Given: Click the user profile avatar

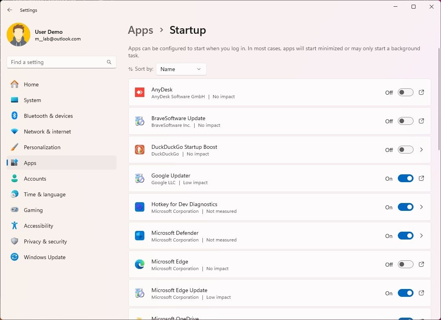Looking at the screenshot, I should [18, 35].
